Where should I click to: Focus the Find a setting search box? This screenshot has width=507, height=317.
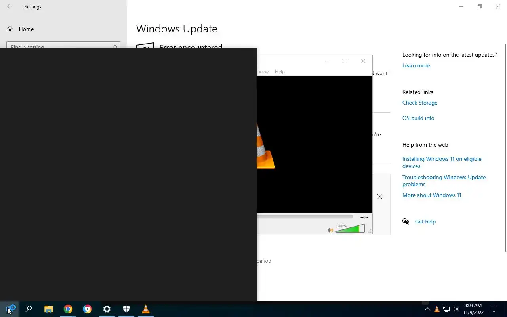[x=63, y=45]
